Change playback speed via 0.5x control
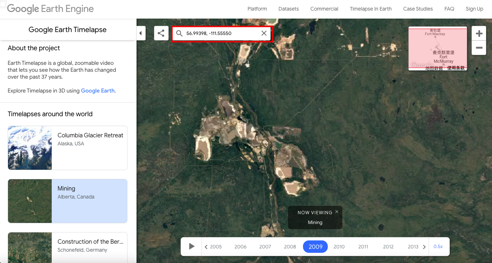The height and width of the screenshot is (263, 492). (438, 247)
